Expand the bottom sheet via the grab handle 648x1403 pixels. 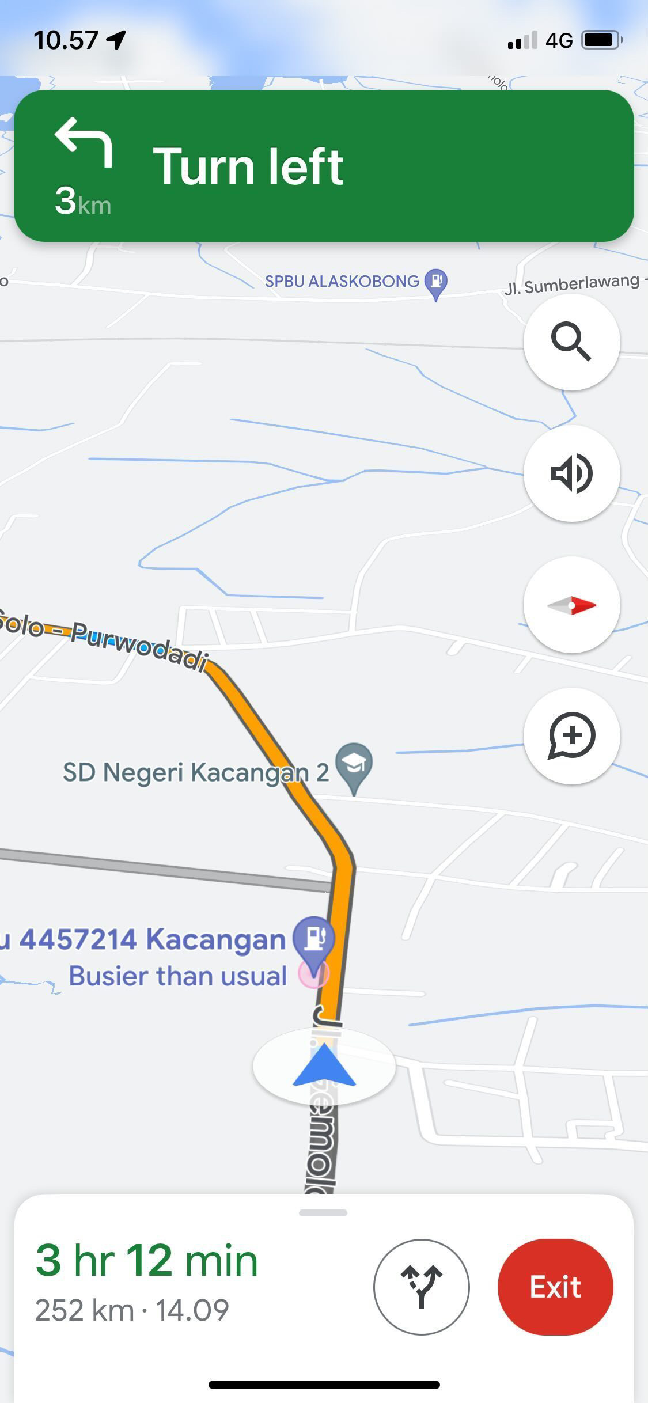323,1213
